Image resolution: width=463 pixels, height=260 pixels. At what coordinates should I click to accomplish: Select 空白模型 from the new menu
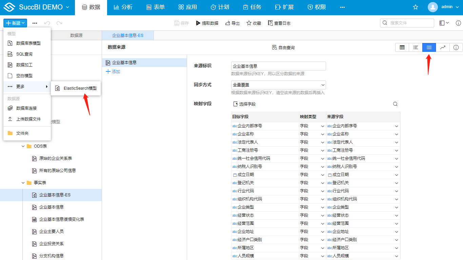point(27,76)
